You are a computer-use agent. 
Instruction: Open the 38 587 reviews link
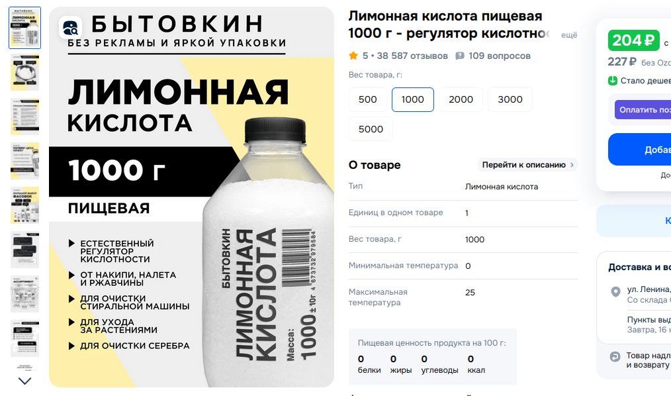click(x=412, y=56)
